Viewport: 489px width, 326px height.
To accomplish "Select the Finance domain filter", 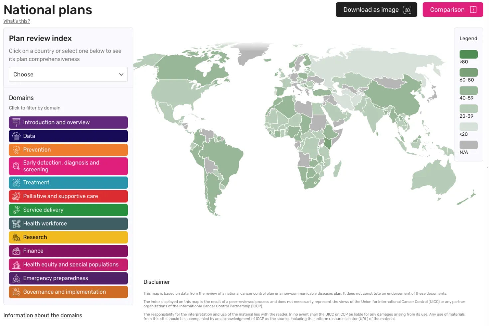I will (x=68, y=251).
